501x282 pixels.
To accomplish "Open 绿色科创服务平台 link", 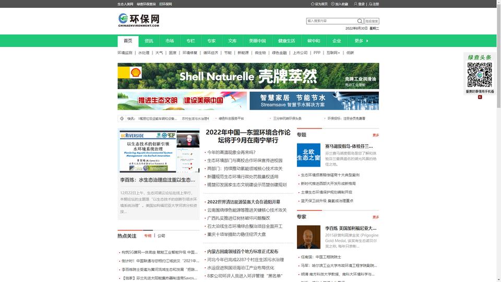I will [x=231, y=119].
